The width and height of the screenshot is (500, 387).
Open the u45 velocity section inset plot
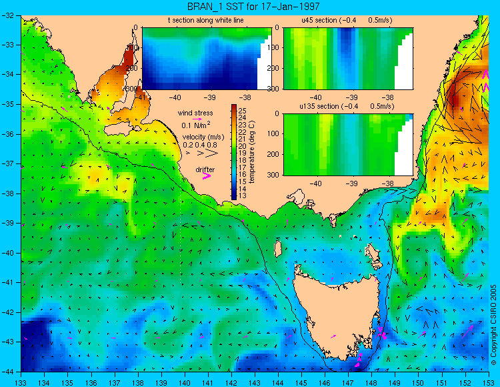348,59
